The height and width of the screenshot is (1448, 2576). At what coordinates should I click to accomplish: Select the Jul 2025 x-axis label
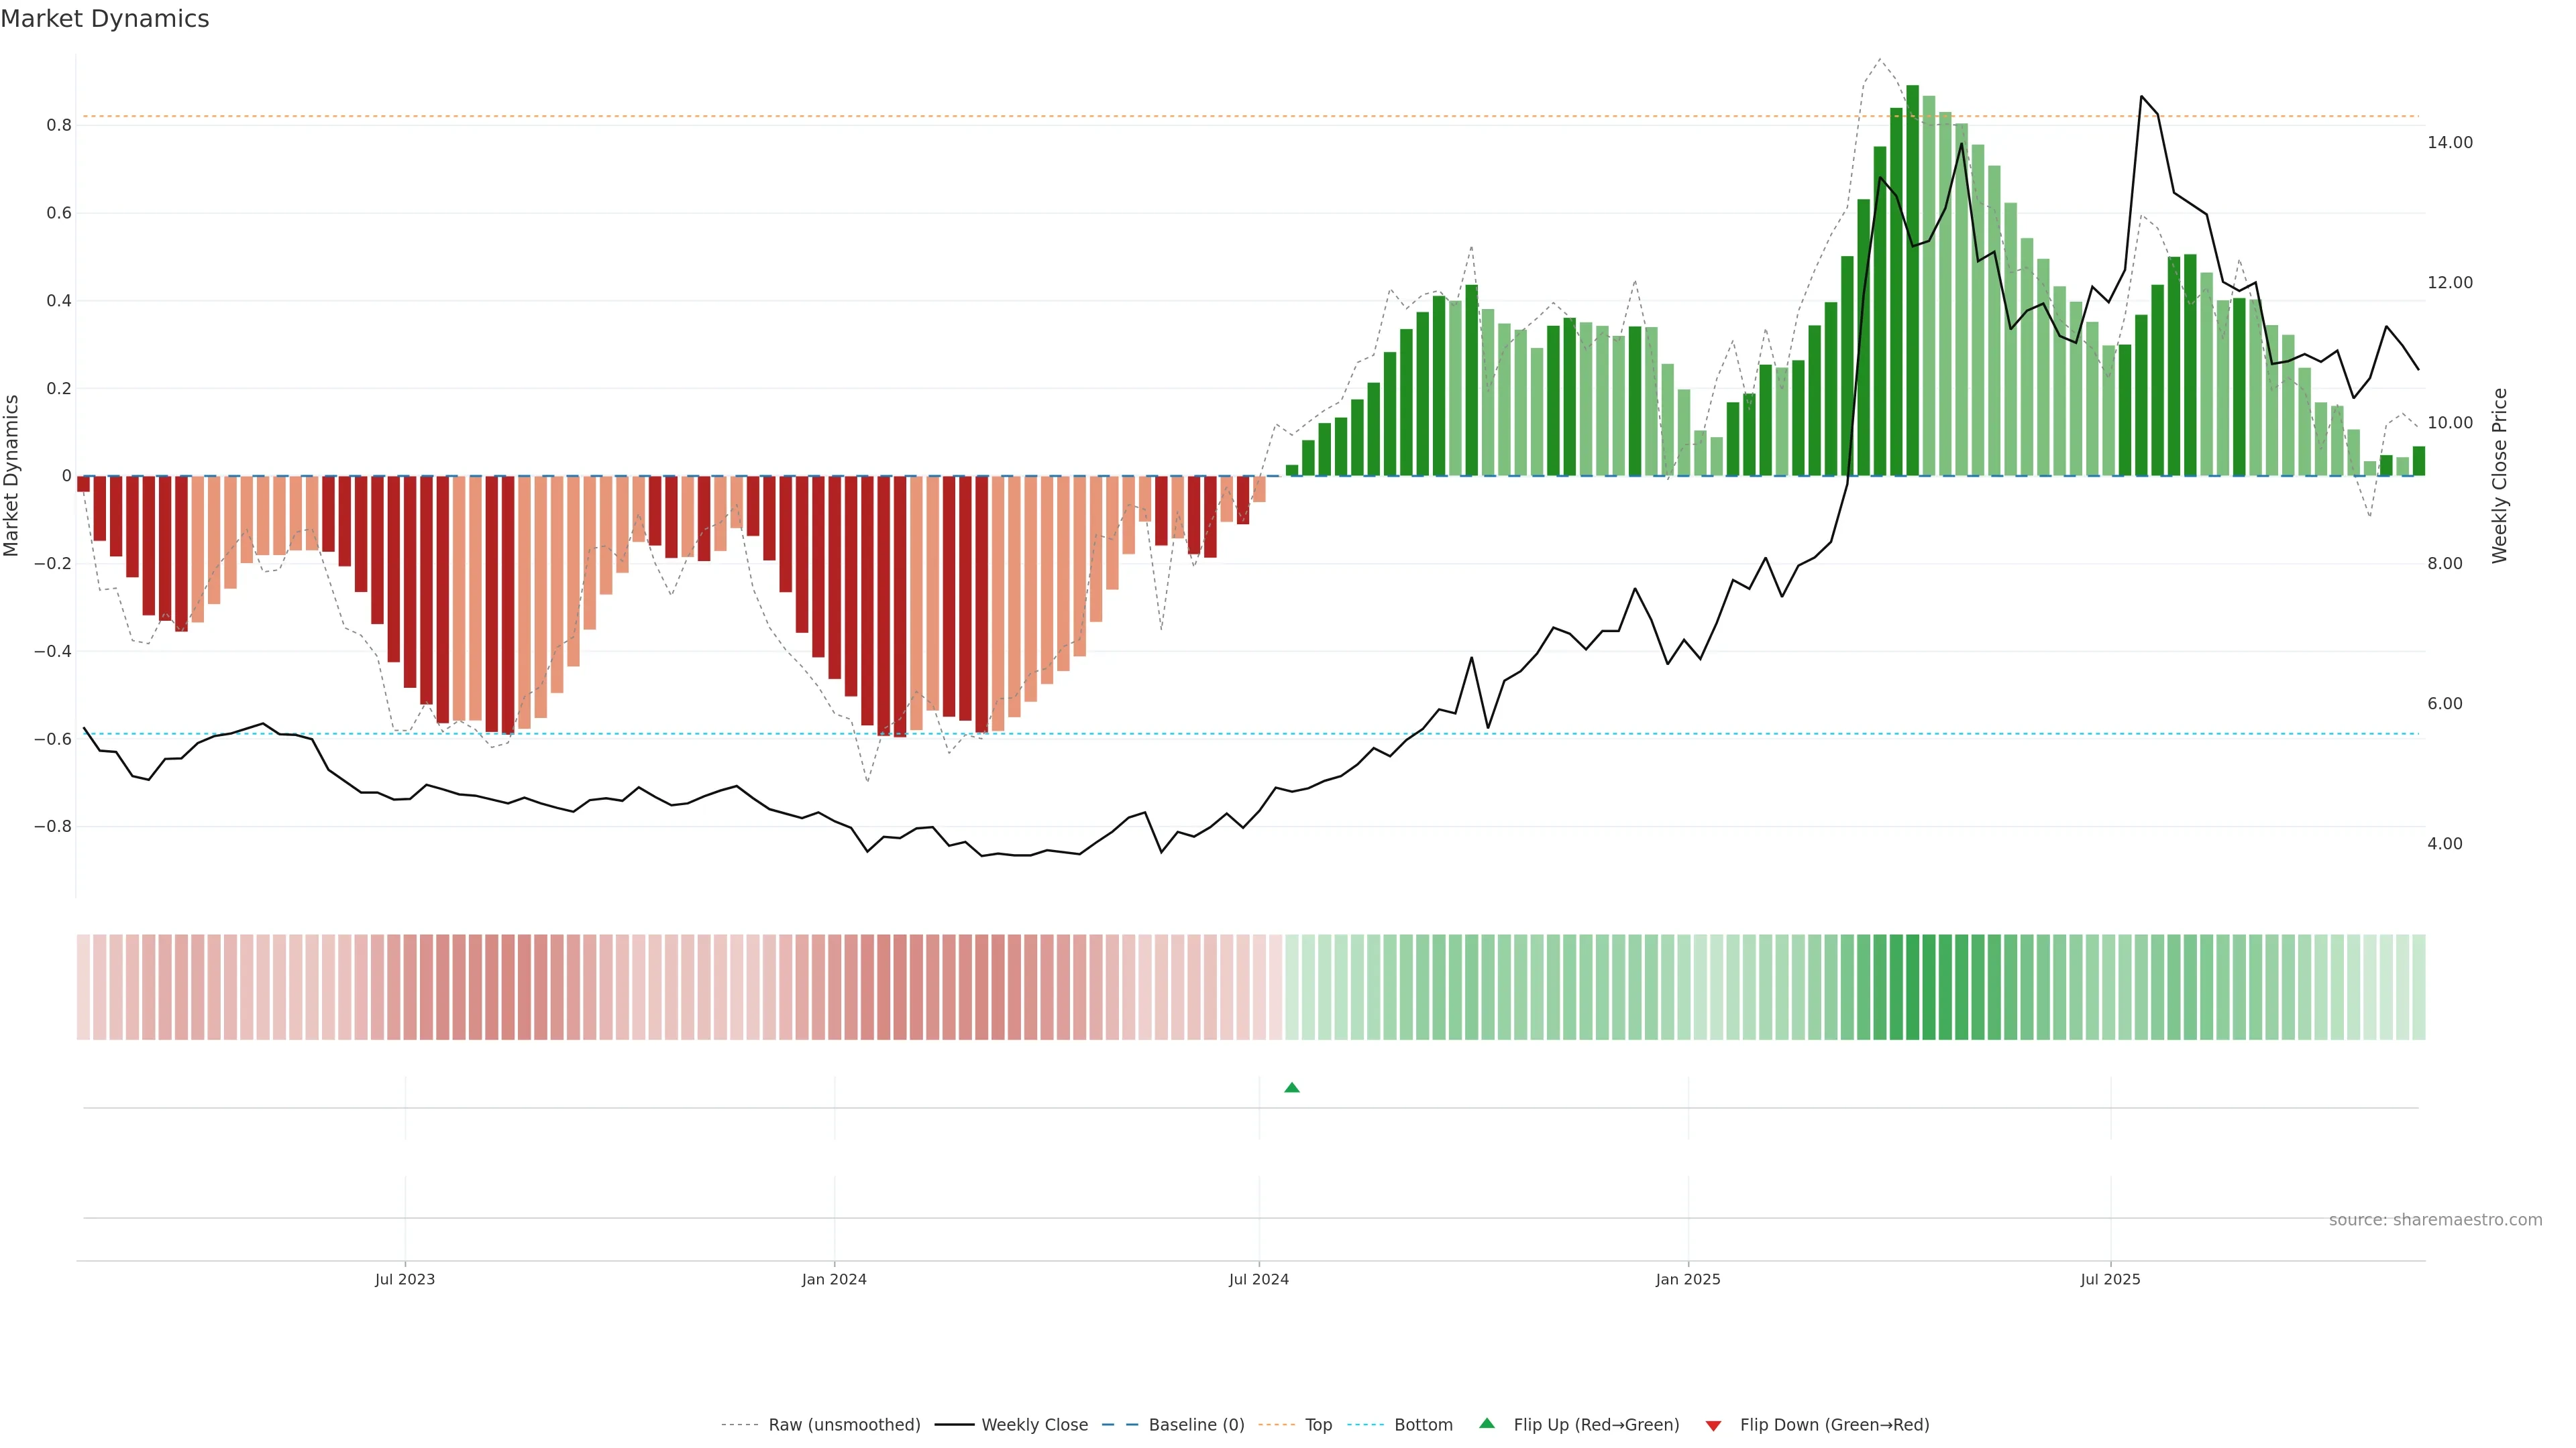pos(2110,1279)
